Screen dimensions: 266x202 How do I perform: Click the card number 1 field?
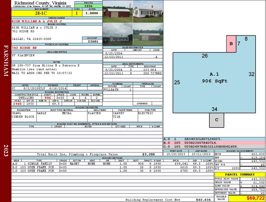coord(77,13)
